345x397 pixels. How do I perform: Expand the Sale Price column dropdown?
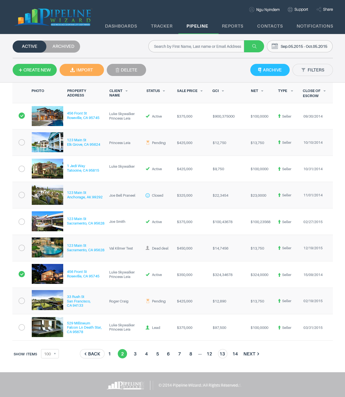201,91
